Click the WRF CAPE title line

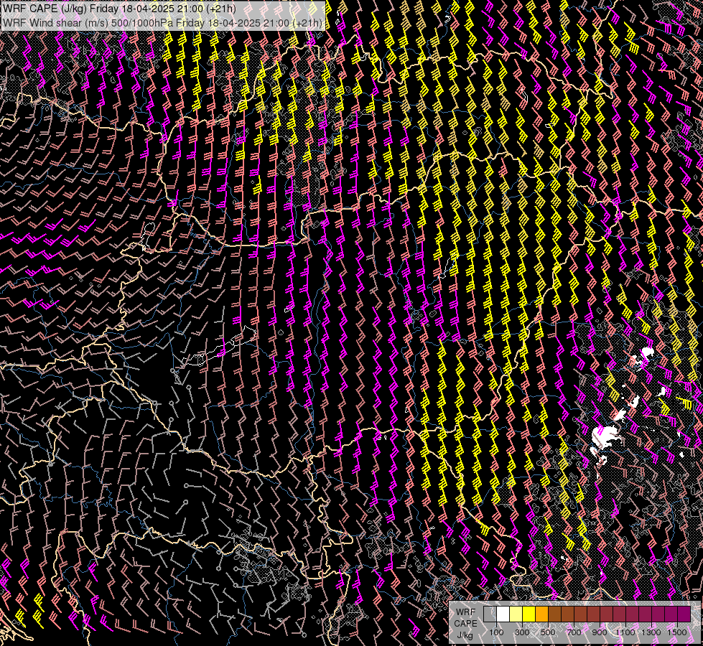[x=119, y=9]
